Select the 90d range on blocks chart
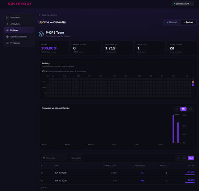Screen dimensions: 199x191 point(190,109)
